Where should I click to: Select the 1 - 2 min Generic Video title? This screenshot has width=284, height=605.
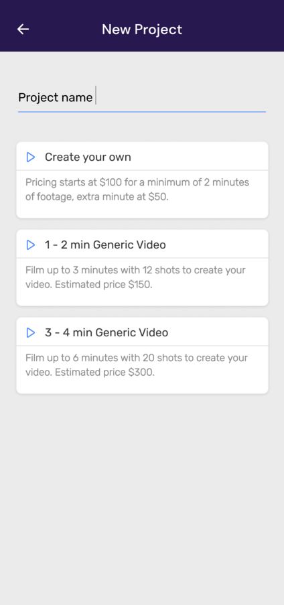105,245
